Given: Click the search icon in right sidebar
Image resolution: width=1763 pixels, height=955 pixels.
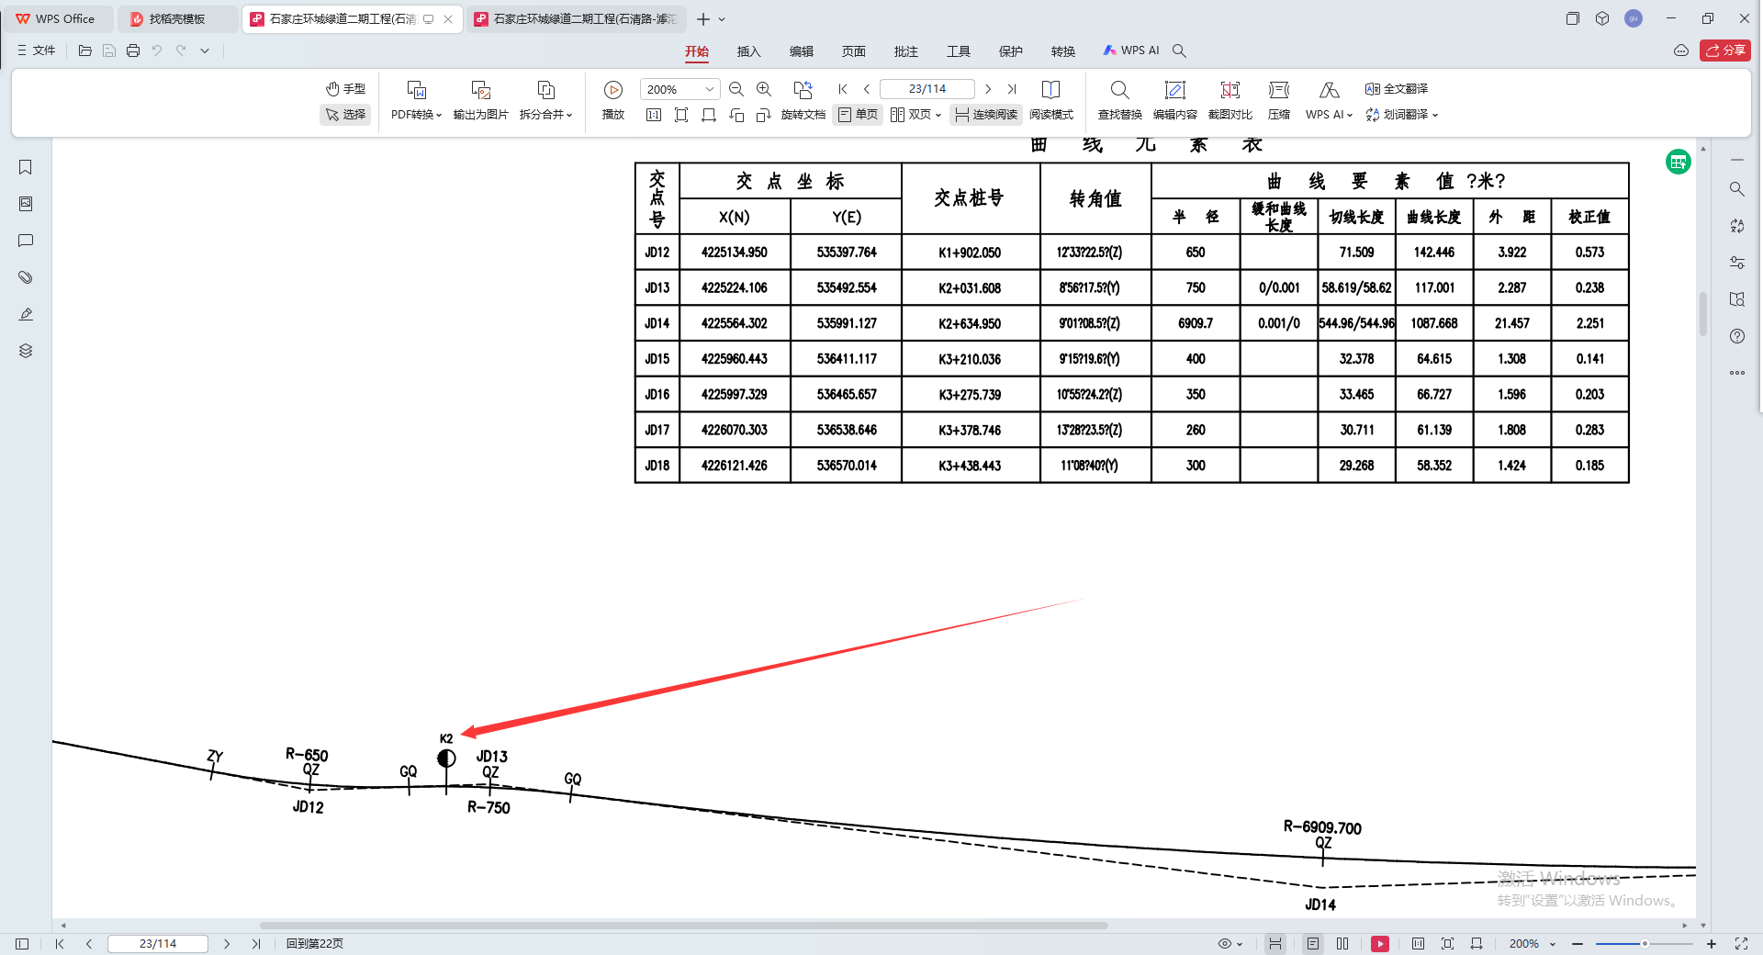Looking at the screenshot, I should tap(1737, 189).
